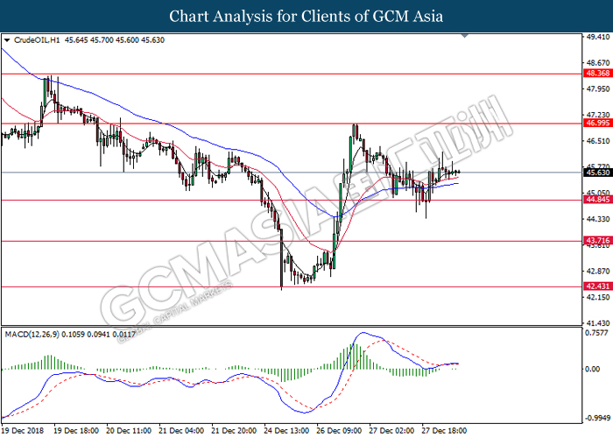
Task: Select the 46.995 red price level tag
Action: click(597, 124)
